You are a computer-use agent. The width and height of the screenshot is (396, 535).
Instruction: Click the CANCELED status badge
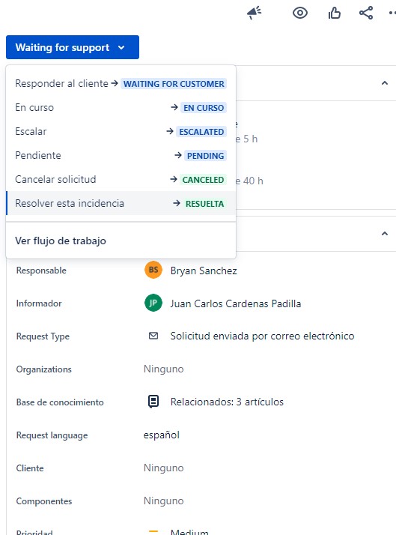click(203, 180)
